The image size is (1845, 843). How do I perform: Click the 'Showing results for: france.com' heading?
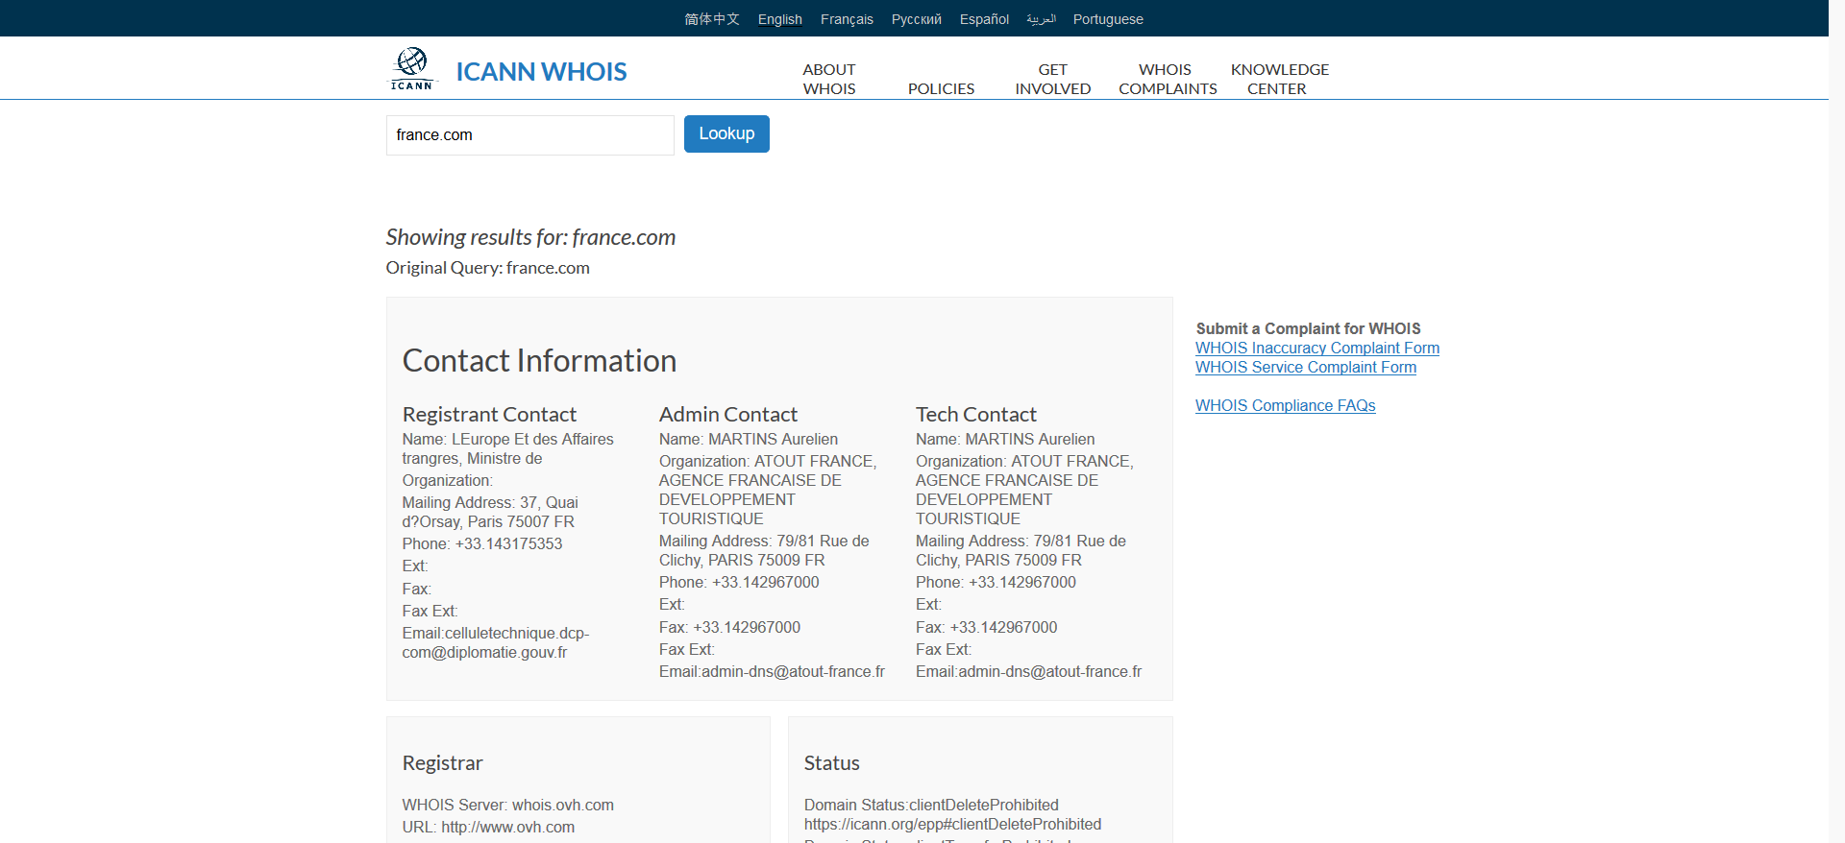click(x=530, y=237)
